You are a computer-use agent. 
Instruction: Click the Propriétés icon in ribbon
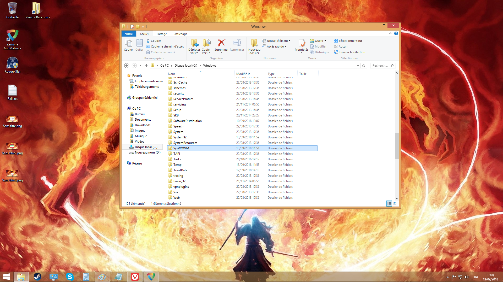point(301,43)
